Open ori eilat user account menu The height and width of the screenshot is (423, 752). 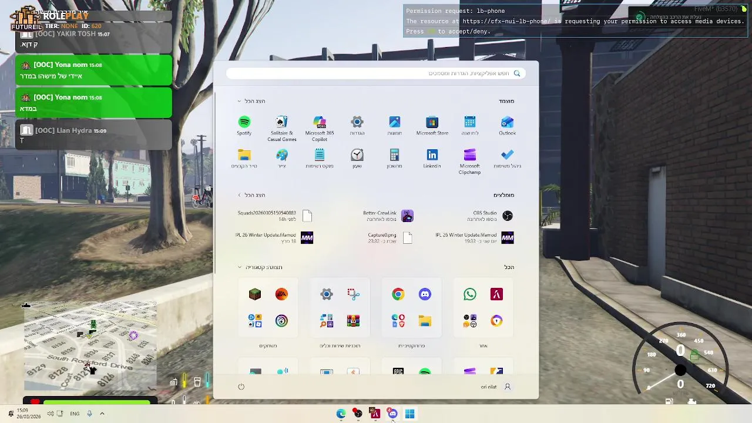496,387
